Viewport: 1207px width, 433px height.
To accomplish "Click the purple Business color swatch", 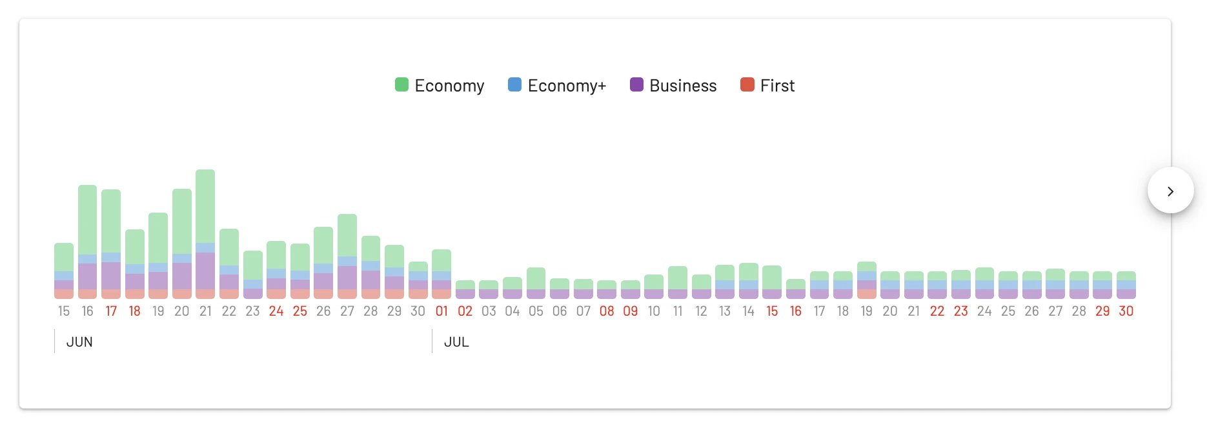I will coord(636,84).
